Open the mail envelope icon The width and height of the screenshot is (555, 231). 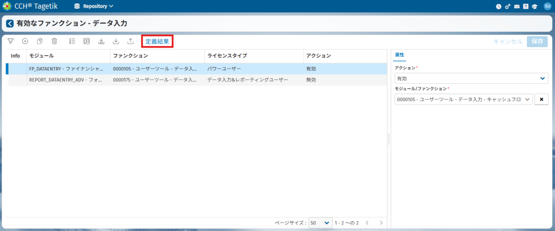[x=517, y=6]
